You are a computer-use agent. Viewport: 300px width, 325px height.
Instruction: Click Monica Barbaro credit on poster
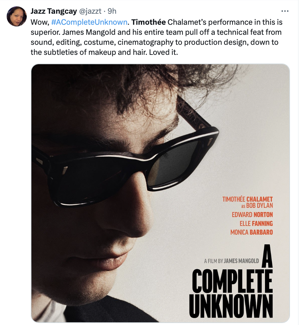click(252, 232)
